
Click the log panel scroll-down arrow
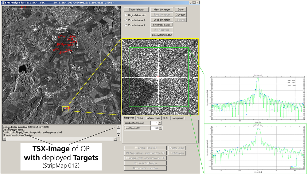click(118, 135)
